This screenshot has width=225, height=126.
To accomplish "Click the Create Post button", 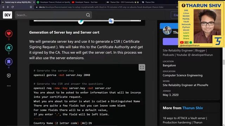I will pyautogui.click(x=175, y=15).
